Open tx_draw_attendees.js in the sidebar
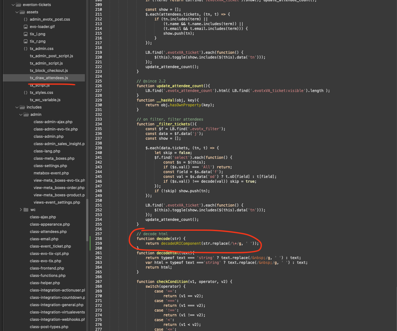Screen dimensions: 397x331 (x=49, y=78)
